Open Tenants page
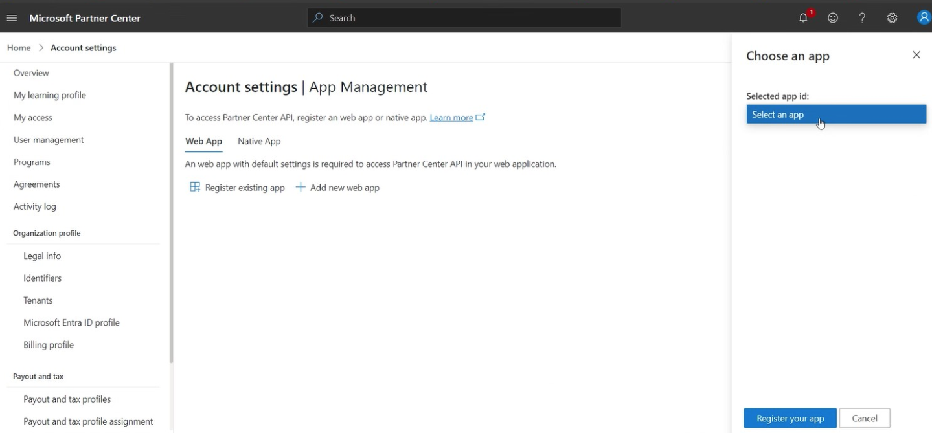This screenshot has width=932, height=433. [x=38, y=300]
